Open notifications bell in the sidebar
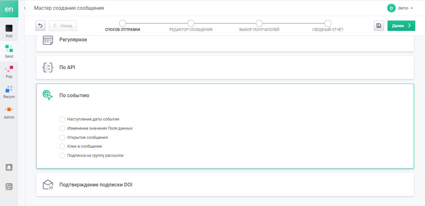Image resolution: width=425 pixels, height=206 pixels. click(9, 168)
